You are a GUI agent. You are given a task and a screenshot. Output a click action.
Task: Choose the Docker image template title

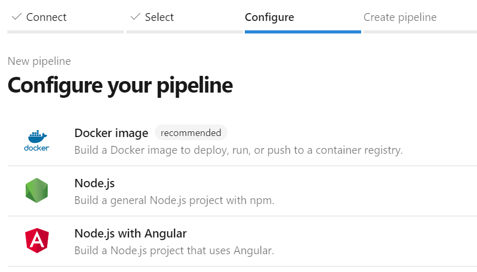[x=111, y=133]
